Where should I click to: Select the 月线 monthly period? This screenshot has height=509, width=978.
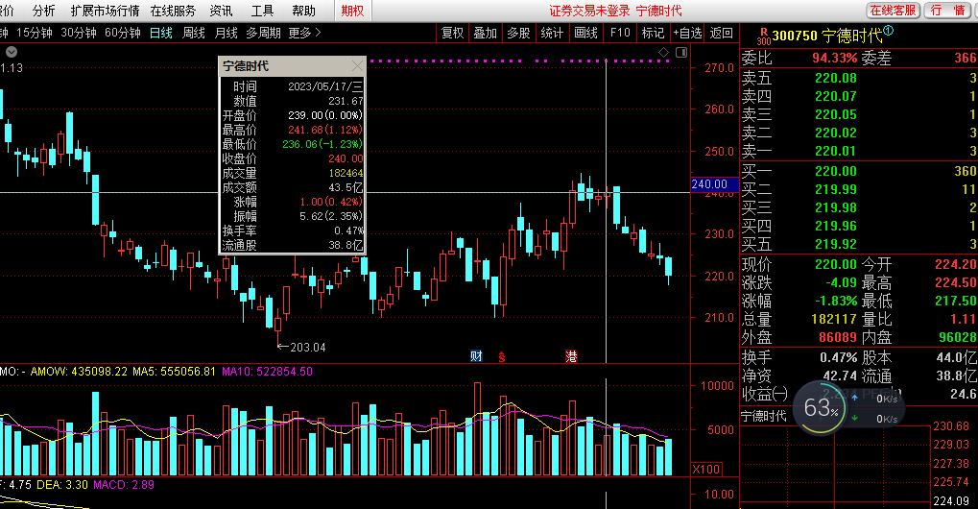tap(226, 33)
